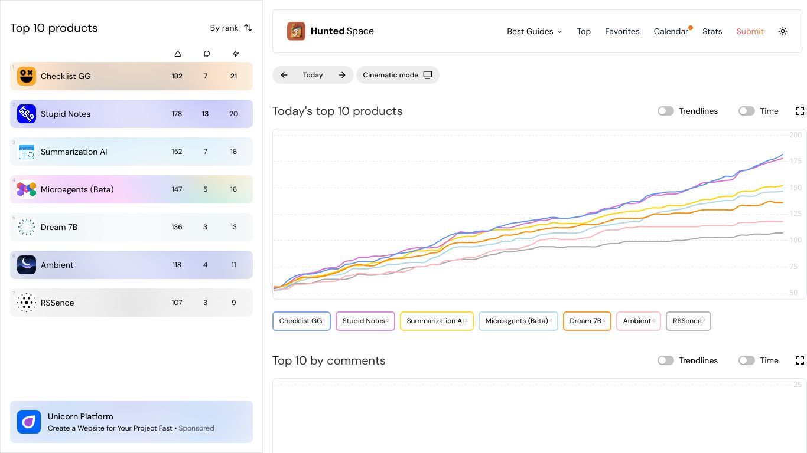The image size is (807, 453).
Task: Click RSSence upvote count 107
Action: click(x=177, y=303)
